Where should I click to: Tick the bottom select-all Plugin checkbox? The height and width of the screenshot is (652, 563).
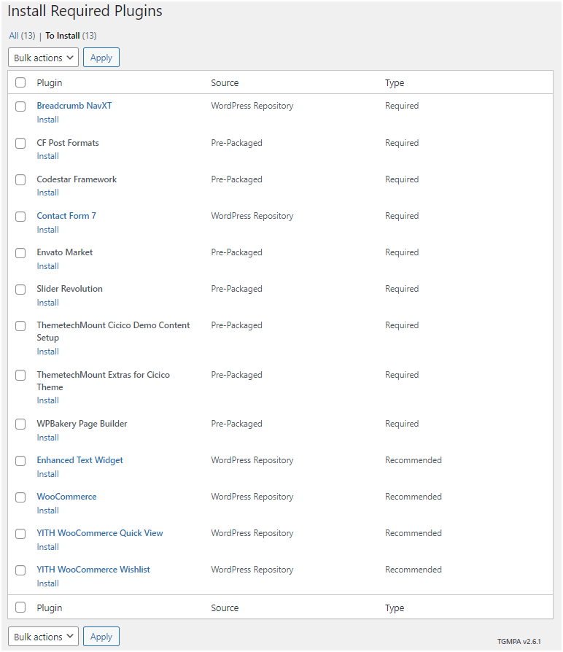(x=20, y=608)
